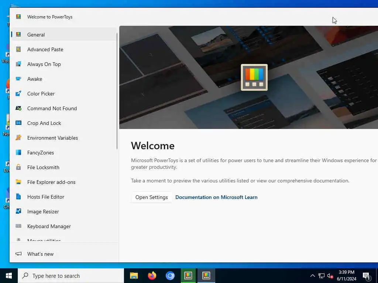Select the Awake entry

click(x=64, y=79)
